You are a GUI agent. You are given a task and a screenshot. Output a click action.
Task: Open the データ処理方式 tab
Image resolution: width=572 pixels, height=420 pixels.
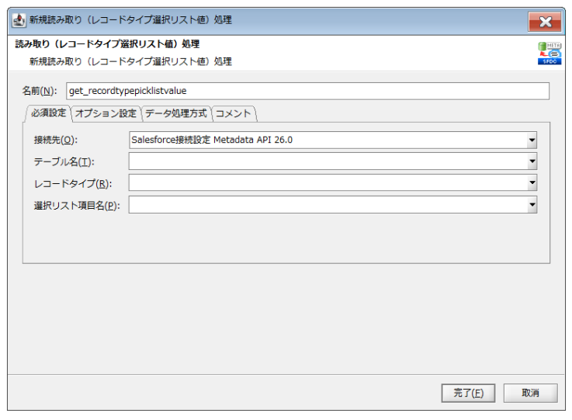click(x=176, y=113)
